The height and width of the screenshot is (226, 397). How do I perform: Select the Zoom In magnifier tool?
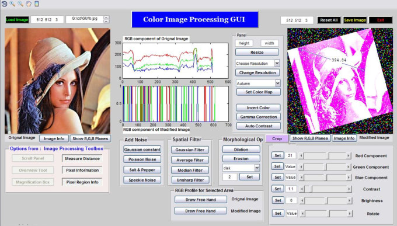pos(12,4)
